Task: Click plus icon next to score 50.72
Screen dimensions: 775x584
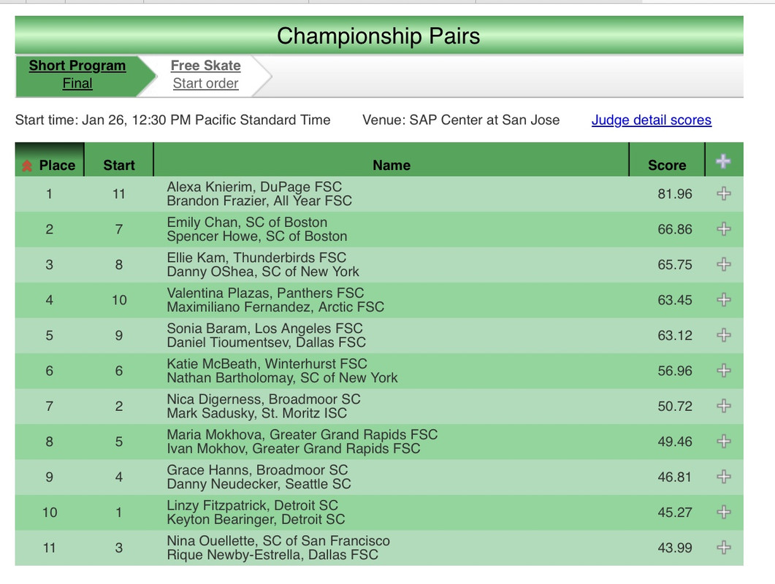Action: point(723,406)
